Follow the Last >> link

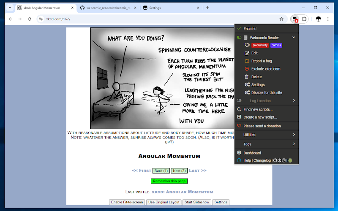coord(198,170)
